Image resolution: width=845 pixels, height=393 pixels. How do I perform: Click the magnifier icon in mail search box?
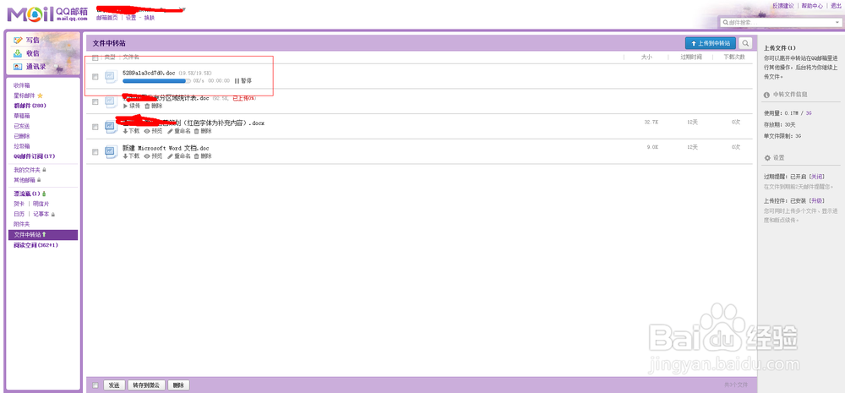pos(725,23)
